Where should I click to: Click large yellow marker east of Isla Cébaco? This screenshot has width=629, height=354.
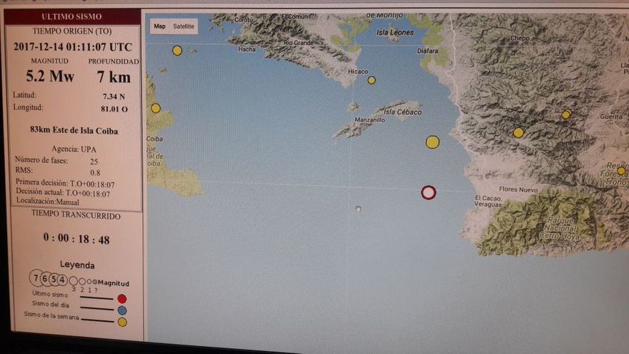[432, 142]
